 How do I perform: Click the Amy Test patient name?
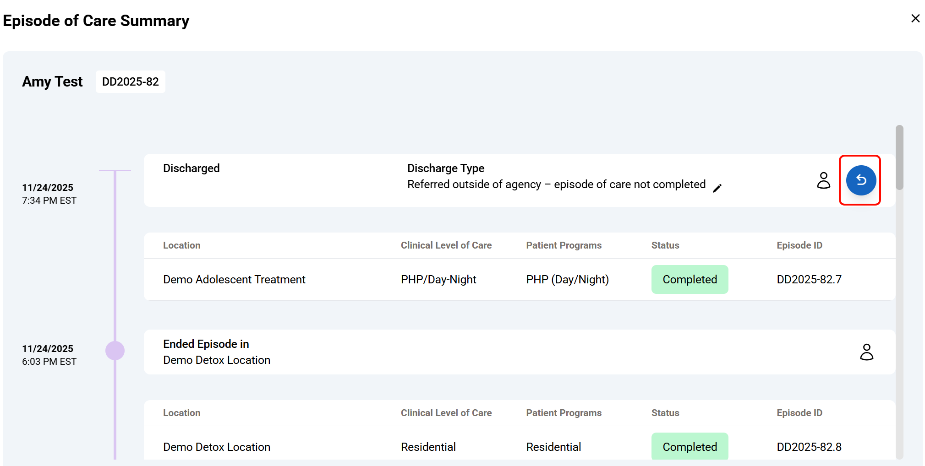point(52,81)
